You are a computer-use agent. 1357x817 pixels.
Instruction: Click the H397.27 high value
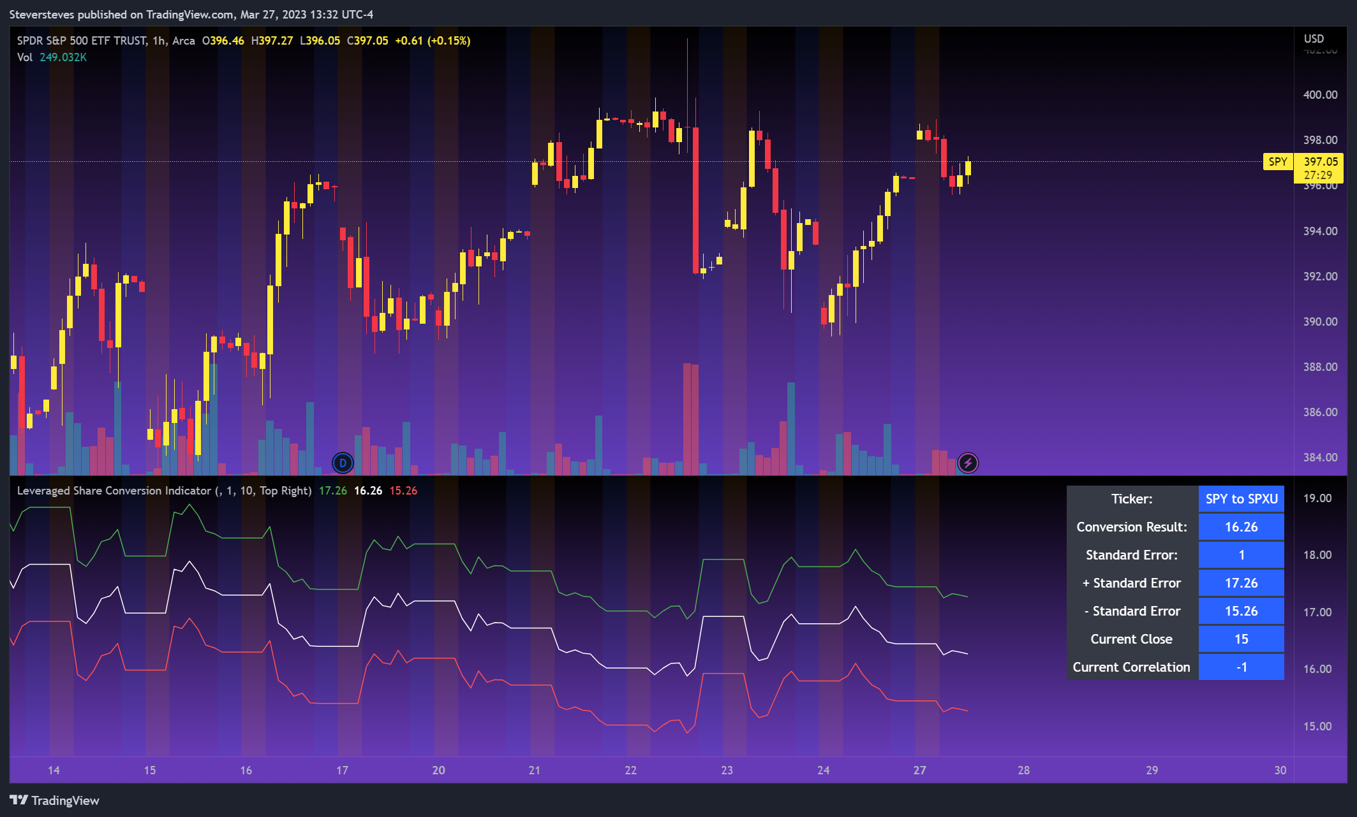pos(272,41)
